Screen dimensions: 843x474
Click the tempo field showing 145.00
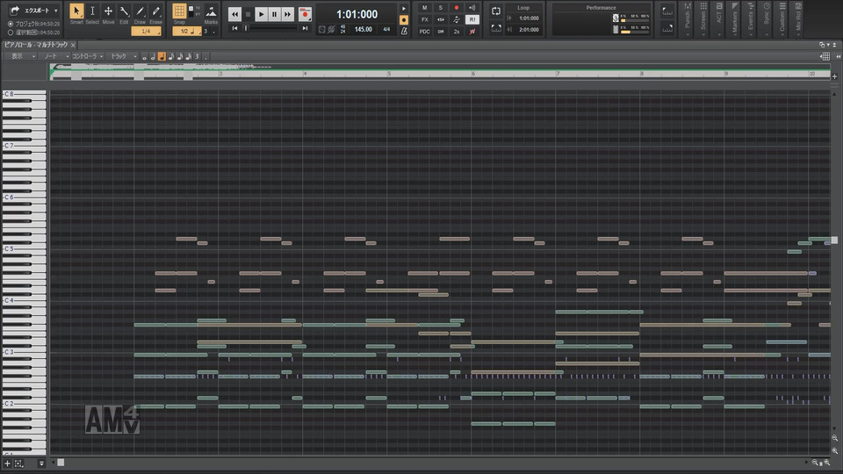(x=363, y=29)
